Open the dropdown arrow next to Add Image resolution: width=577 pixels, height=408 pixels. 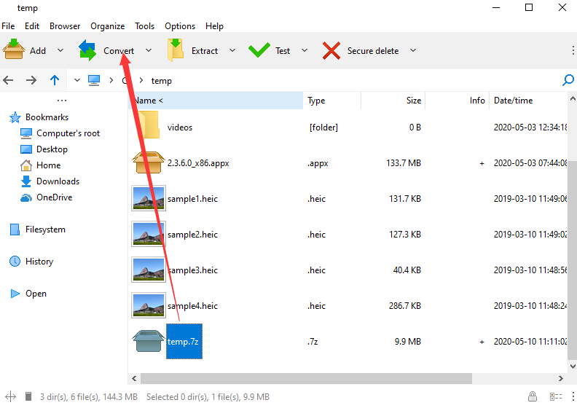coord(60,50)
